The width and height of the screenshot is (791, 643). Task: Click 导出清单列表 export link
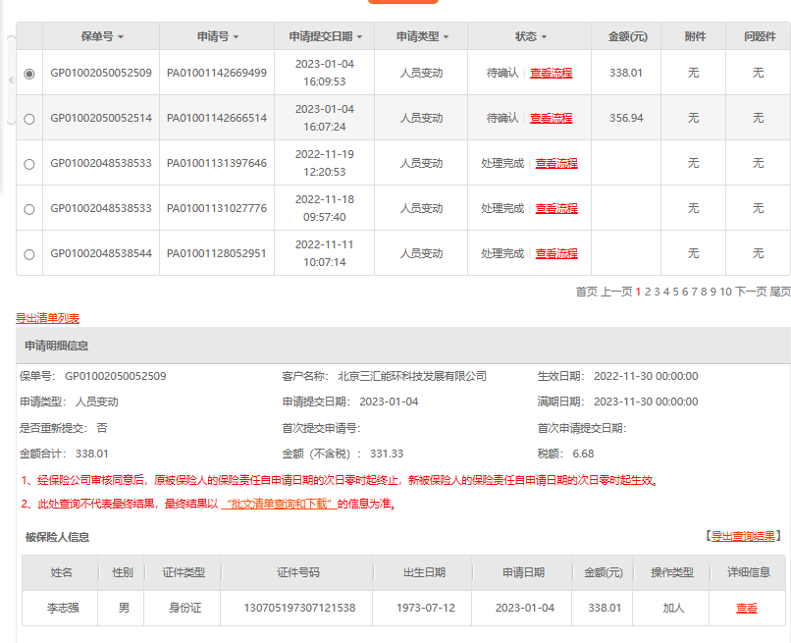[47, 318]
